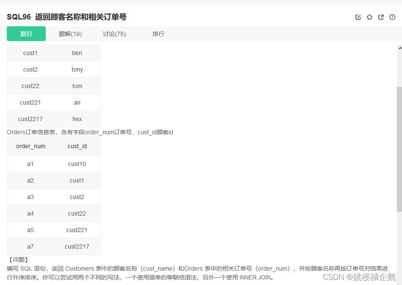This screenshot has height=285, width=402.
Task: Select the tony cell
Action: 77,69
